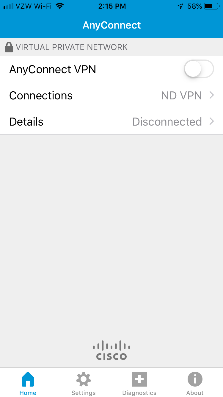The image size is (223, 397).
Task: Open the ND VPN connection value
Action: [x=181, y=96]
